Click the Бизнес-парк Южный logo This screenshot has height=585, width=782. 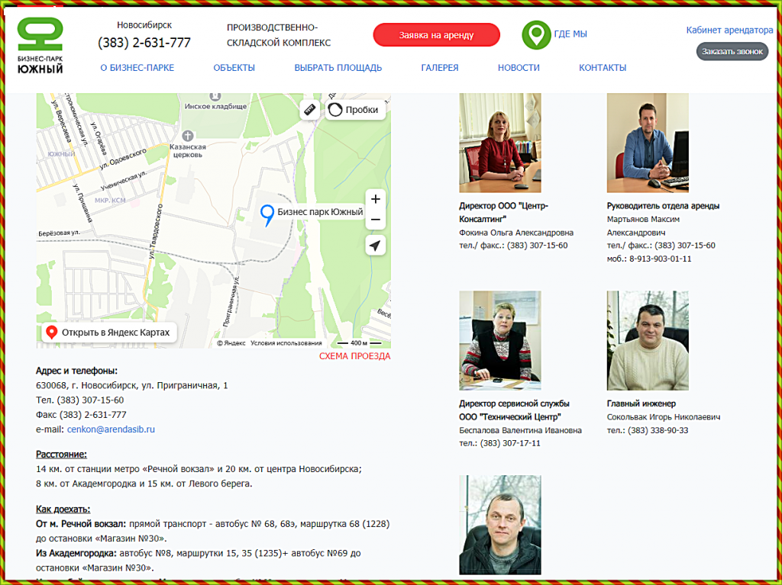click(40, 46)
